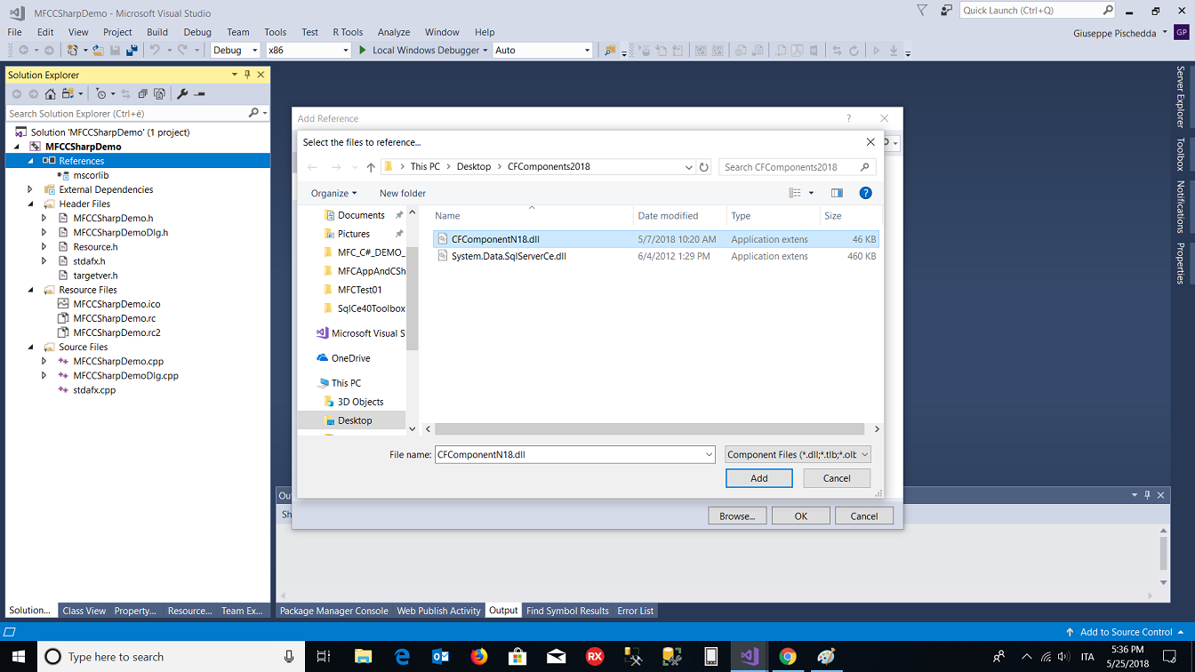The width and height of the screenshot is (1195, 672).
Task: Select MFCCSharpDemo.rc in Resource Files
Action: (x=115, y=318)
